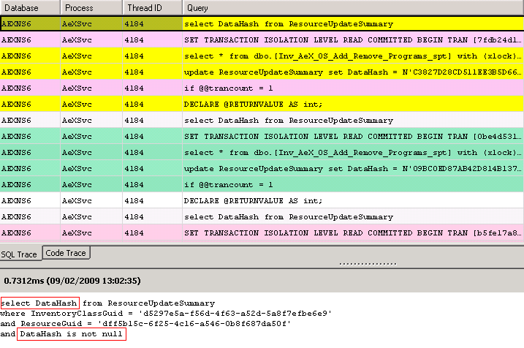524x348 pixels.
Task: Click the highlighted 'DataHash is not null' text
Action: point(72,334)
